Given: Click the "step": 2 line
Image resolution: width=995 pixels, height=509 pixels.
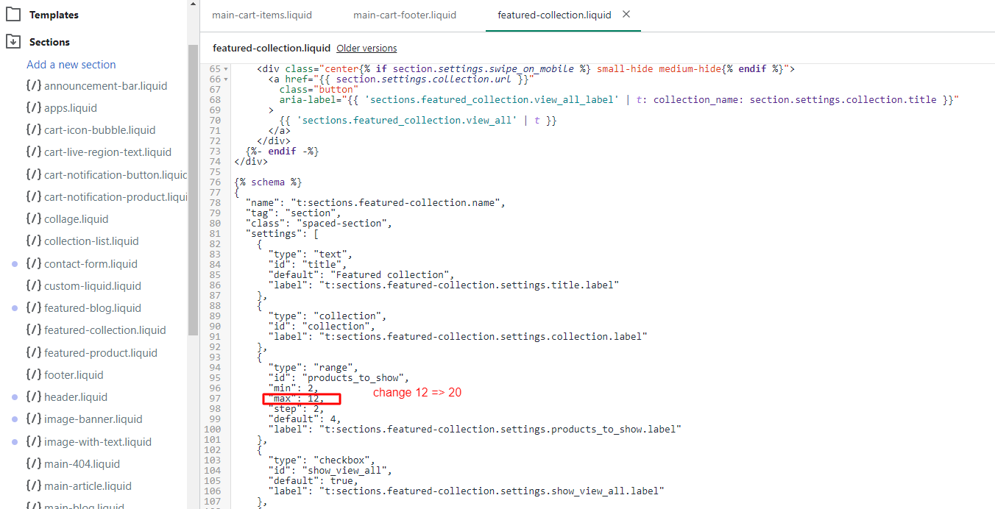Looking at the screenshot, I should [x=296, y=409].
